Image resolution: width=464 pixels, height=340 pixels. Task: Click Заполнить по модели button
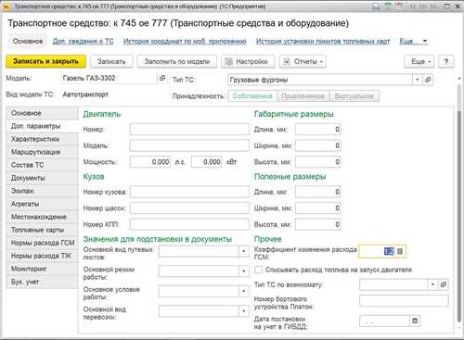click(x=177, y=61)
